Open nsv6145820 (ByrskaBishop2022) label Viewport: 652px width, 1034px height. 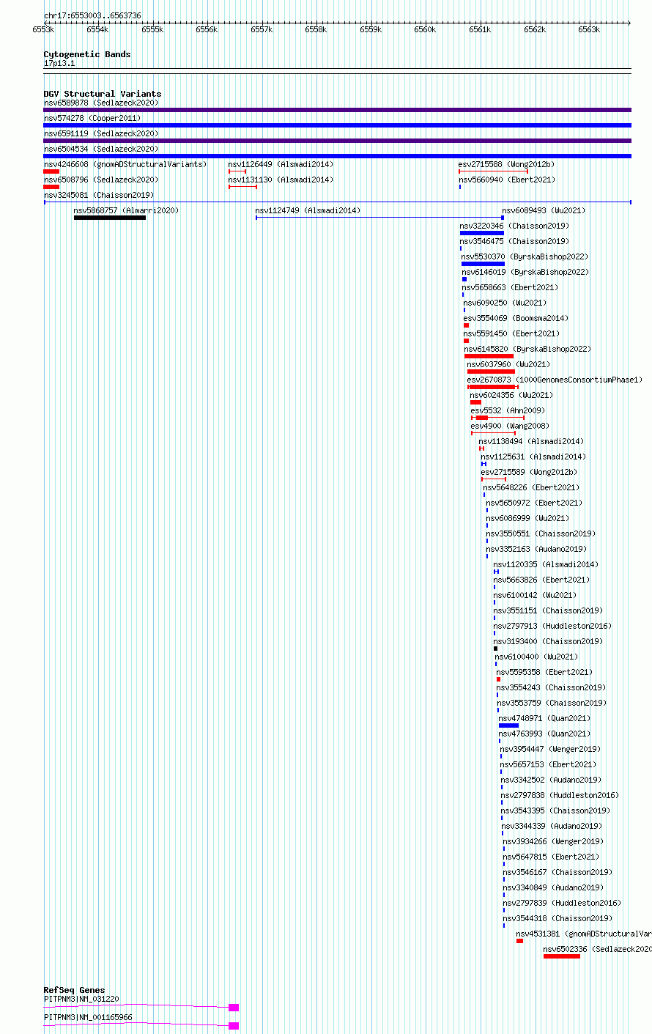pyautogui.click(x=527, y=349)
